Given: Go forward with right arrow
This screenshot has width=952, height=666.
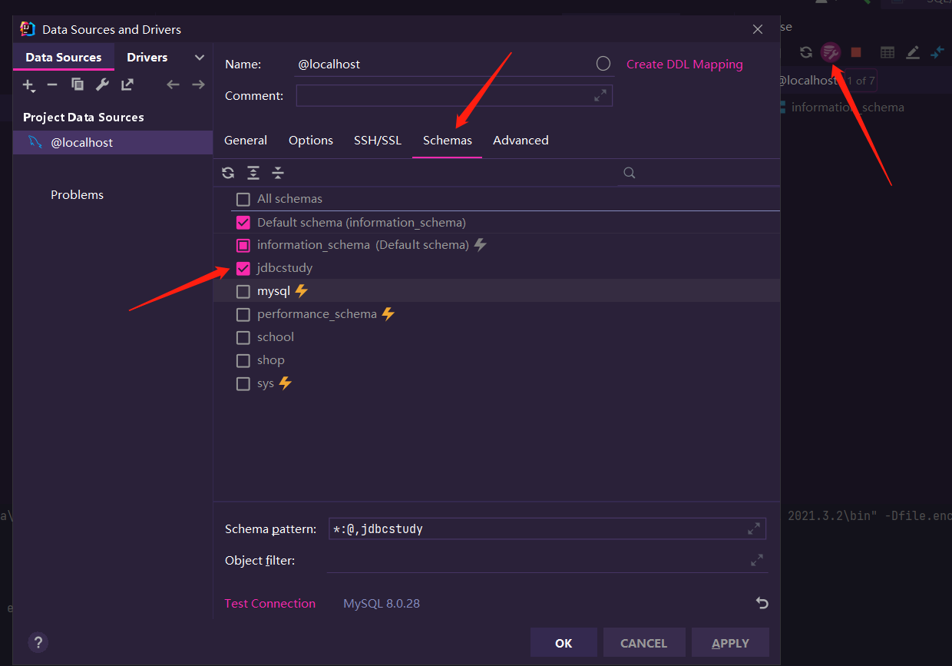Looking at the screenshot, I should 198,84.
